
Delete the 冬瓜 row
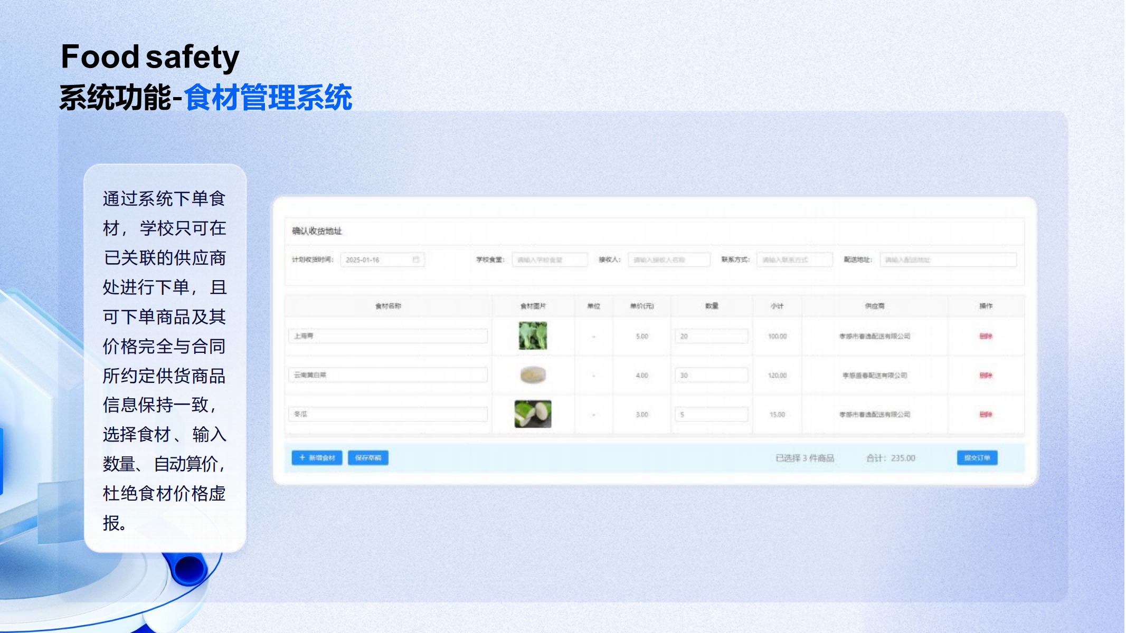(985, 414)
